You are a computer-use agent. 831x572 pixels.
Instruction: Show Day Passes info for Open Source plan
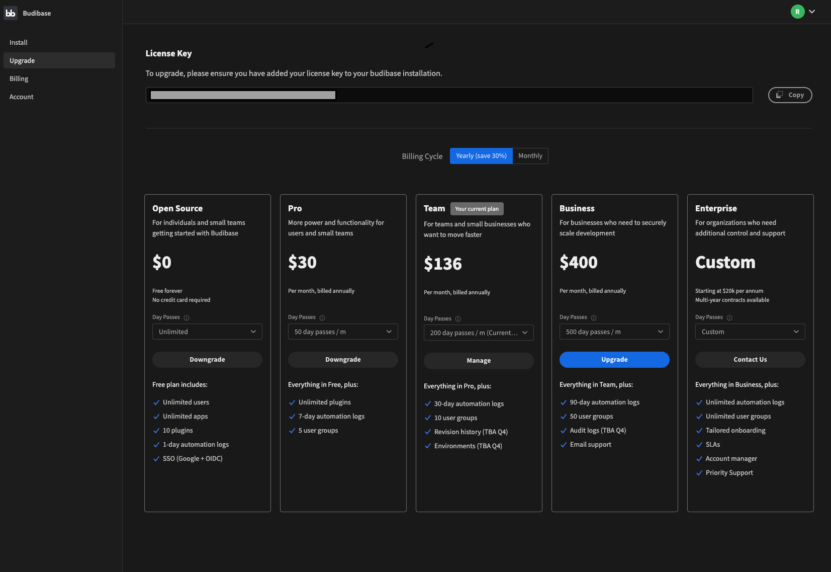(x=187, y=318)
